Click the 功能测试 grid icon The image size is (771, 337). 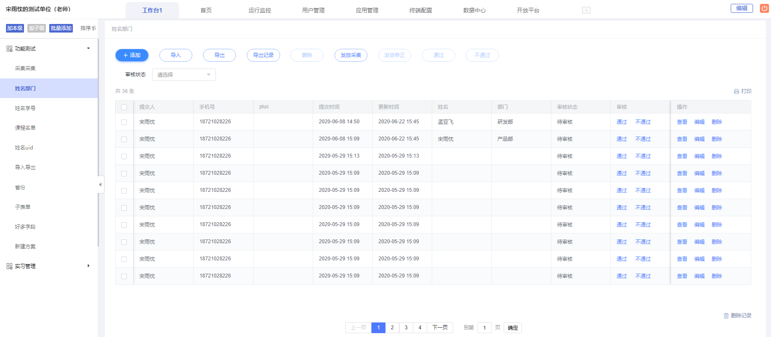tap(9, 49)
